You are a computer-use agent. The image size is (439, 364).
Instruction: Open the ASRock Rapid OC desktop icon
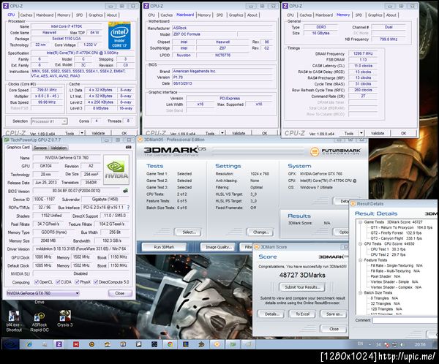pos(40,322)
